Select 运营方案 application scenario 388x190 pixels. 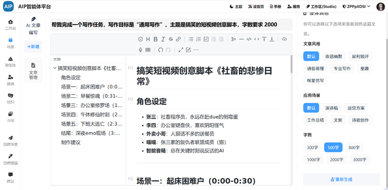(x=356, y=108)
